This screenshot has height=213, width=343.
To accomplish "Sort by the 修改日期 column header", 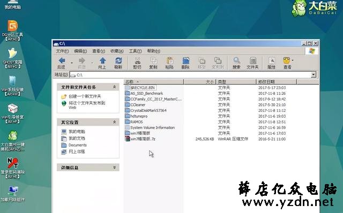I will [277, 82].
